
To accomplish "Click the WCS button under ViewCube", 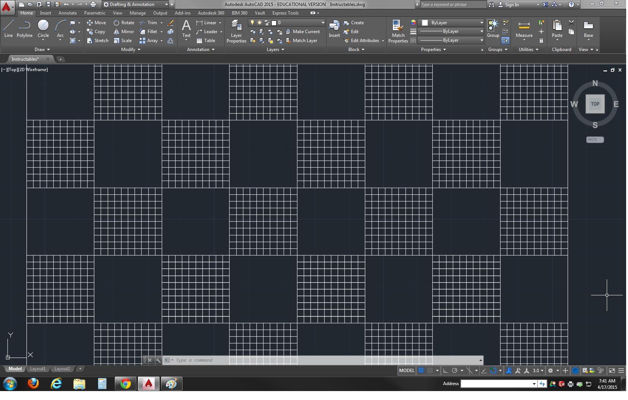I will [595, 140].
